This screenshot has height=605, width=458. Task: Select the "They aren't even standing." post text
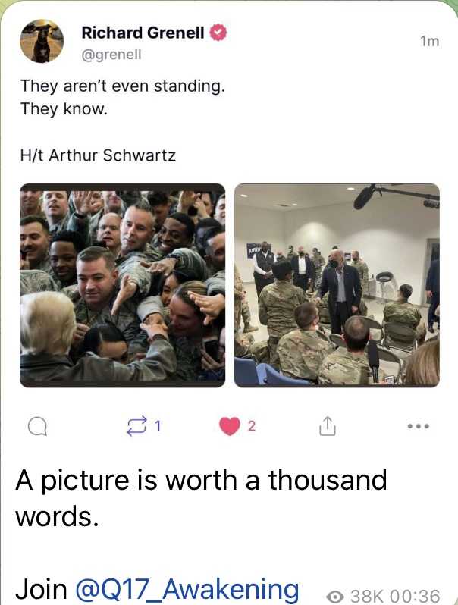[123, 86]
